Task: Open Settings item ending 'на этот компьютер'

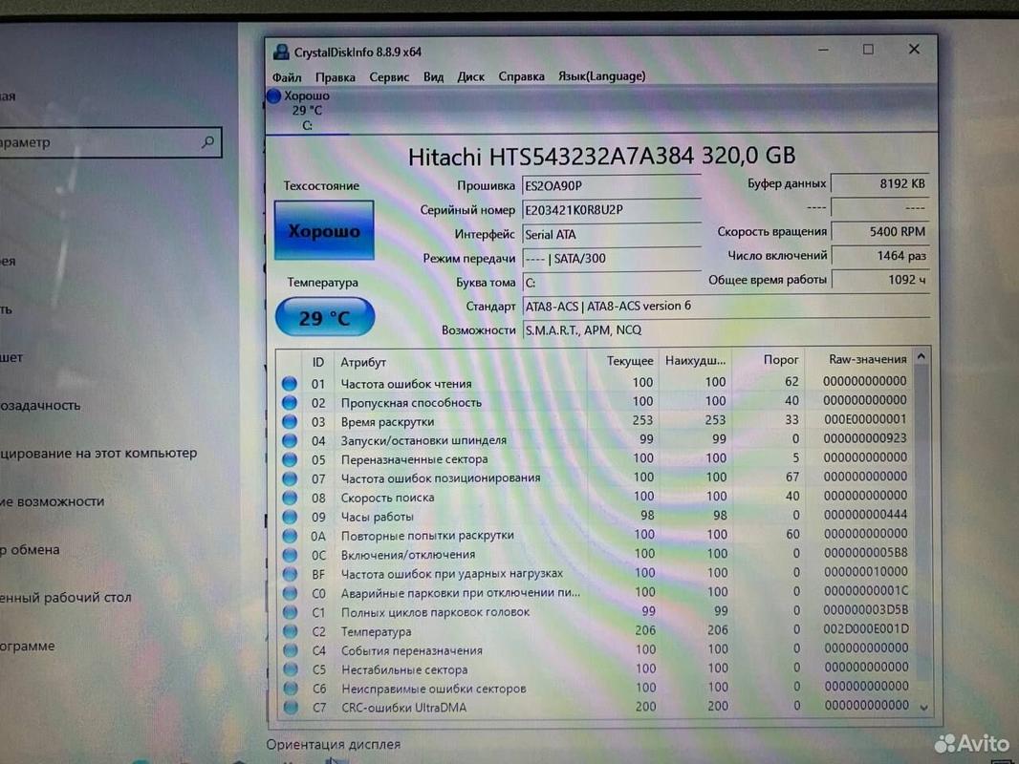Action: pyautogui.click(x=98, y=453)
